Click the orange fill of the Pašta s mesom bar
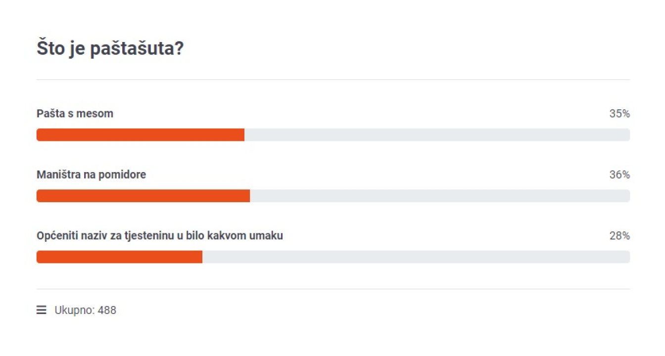Viewport: 665px width, 356px height. pos(140,135)
